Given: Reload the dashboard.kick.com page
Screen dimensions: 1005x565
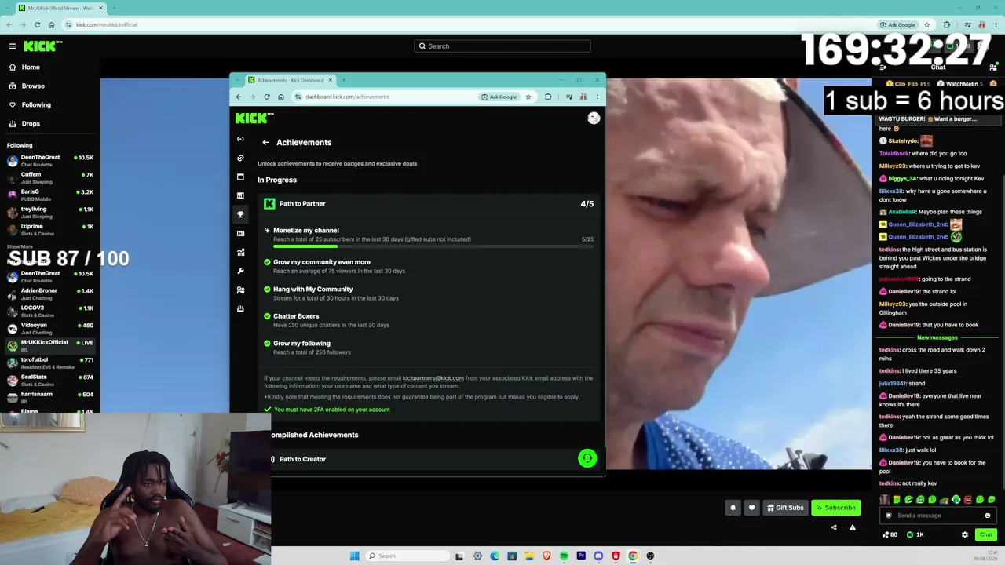Looking at the screenshot, I should [267, 97].
